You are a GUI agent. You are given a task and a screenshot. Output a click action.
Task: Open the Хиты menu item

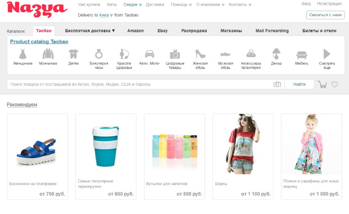(112, 4)
